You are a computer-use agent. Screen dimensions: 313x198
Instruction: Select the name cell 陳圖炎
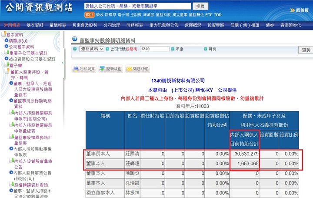pos(132,173)
